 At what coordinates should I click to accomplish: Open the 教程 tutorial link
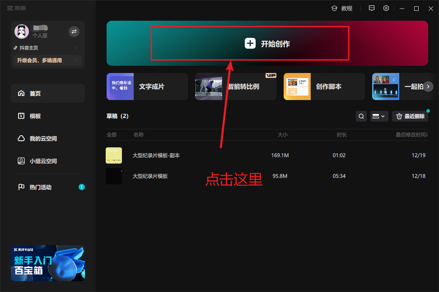pyautogui.click(x=342, y=8)
